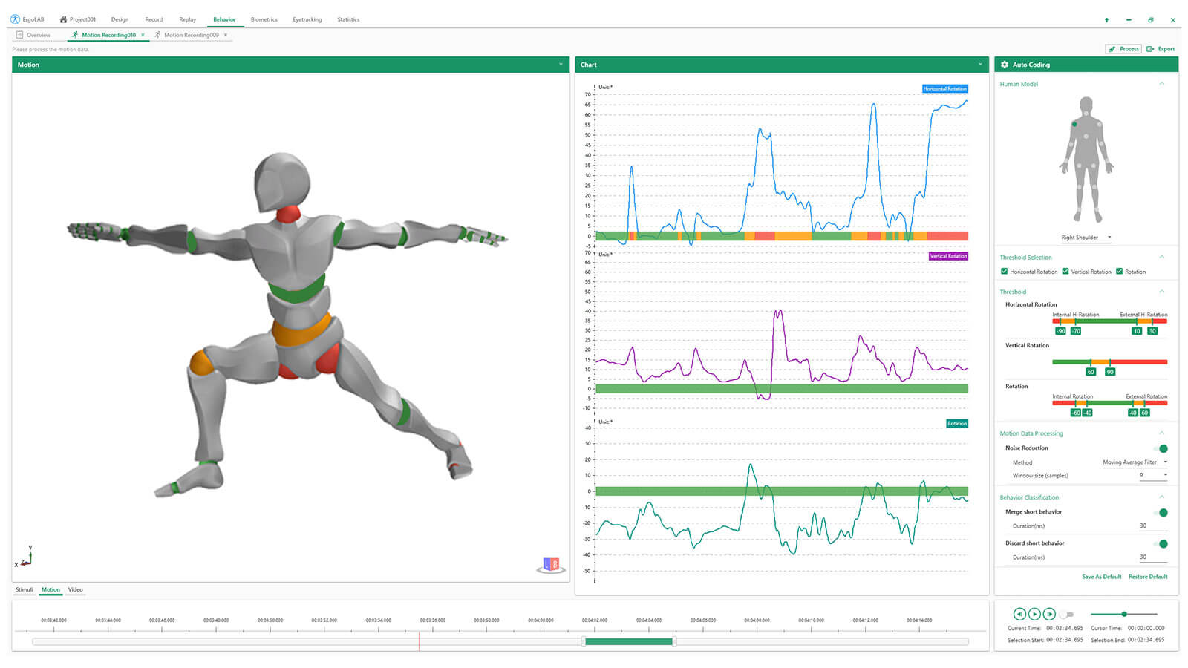Click the human model figure

pyautogui.click(x=1086, y=160)
